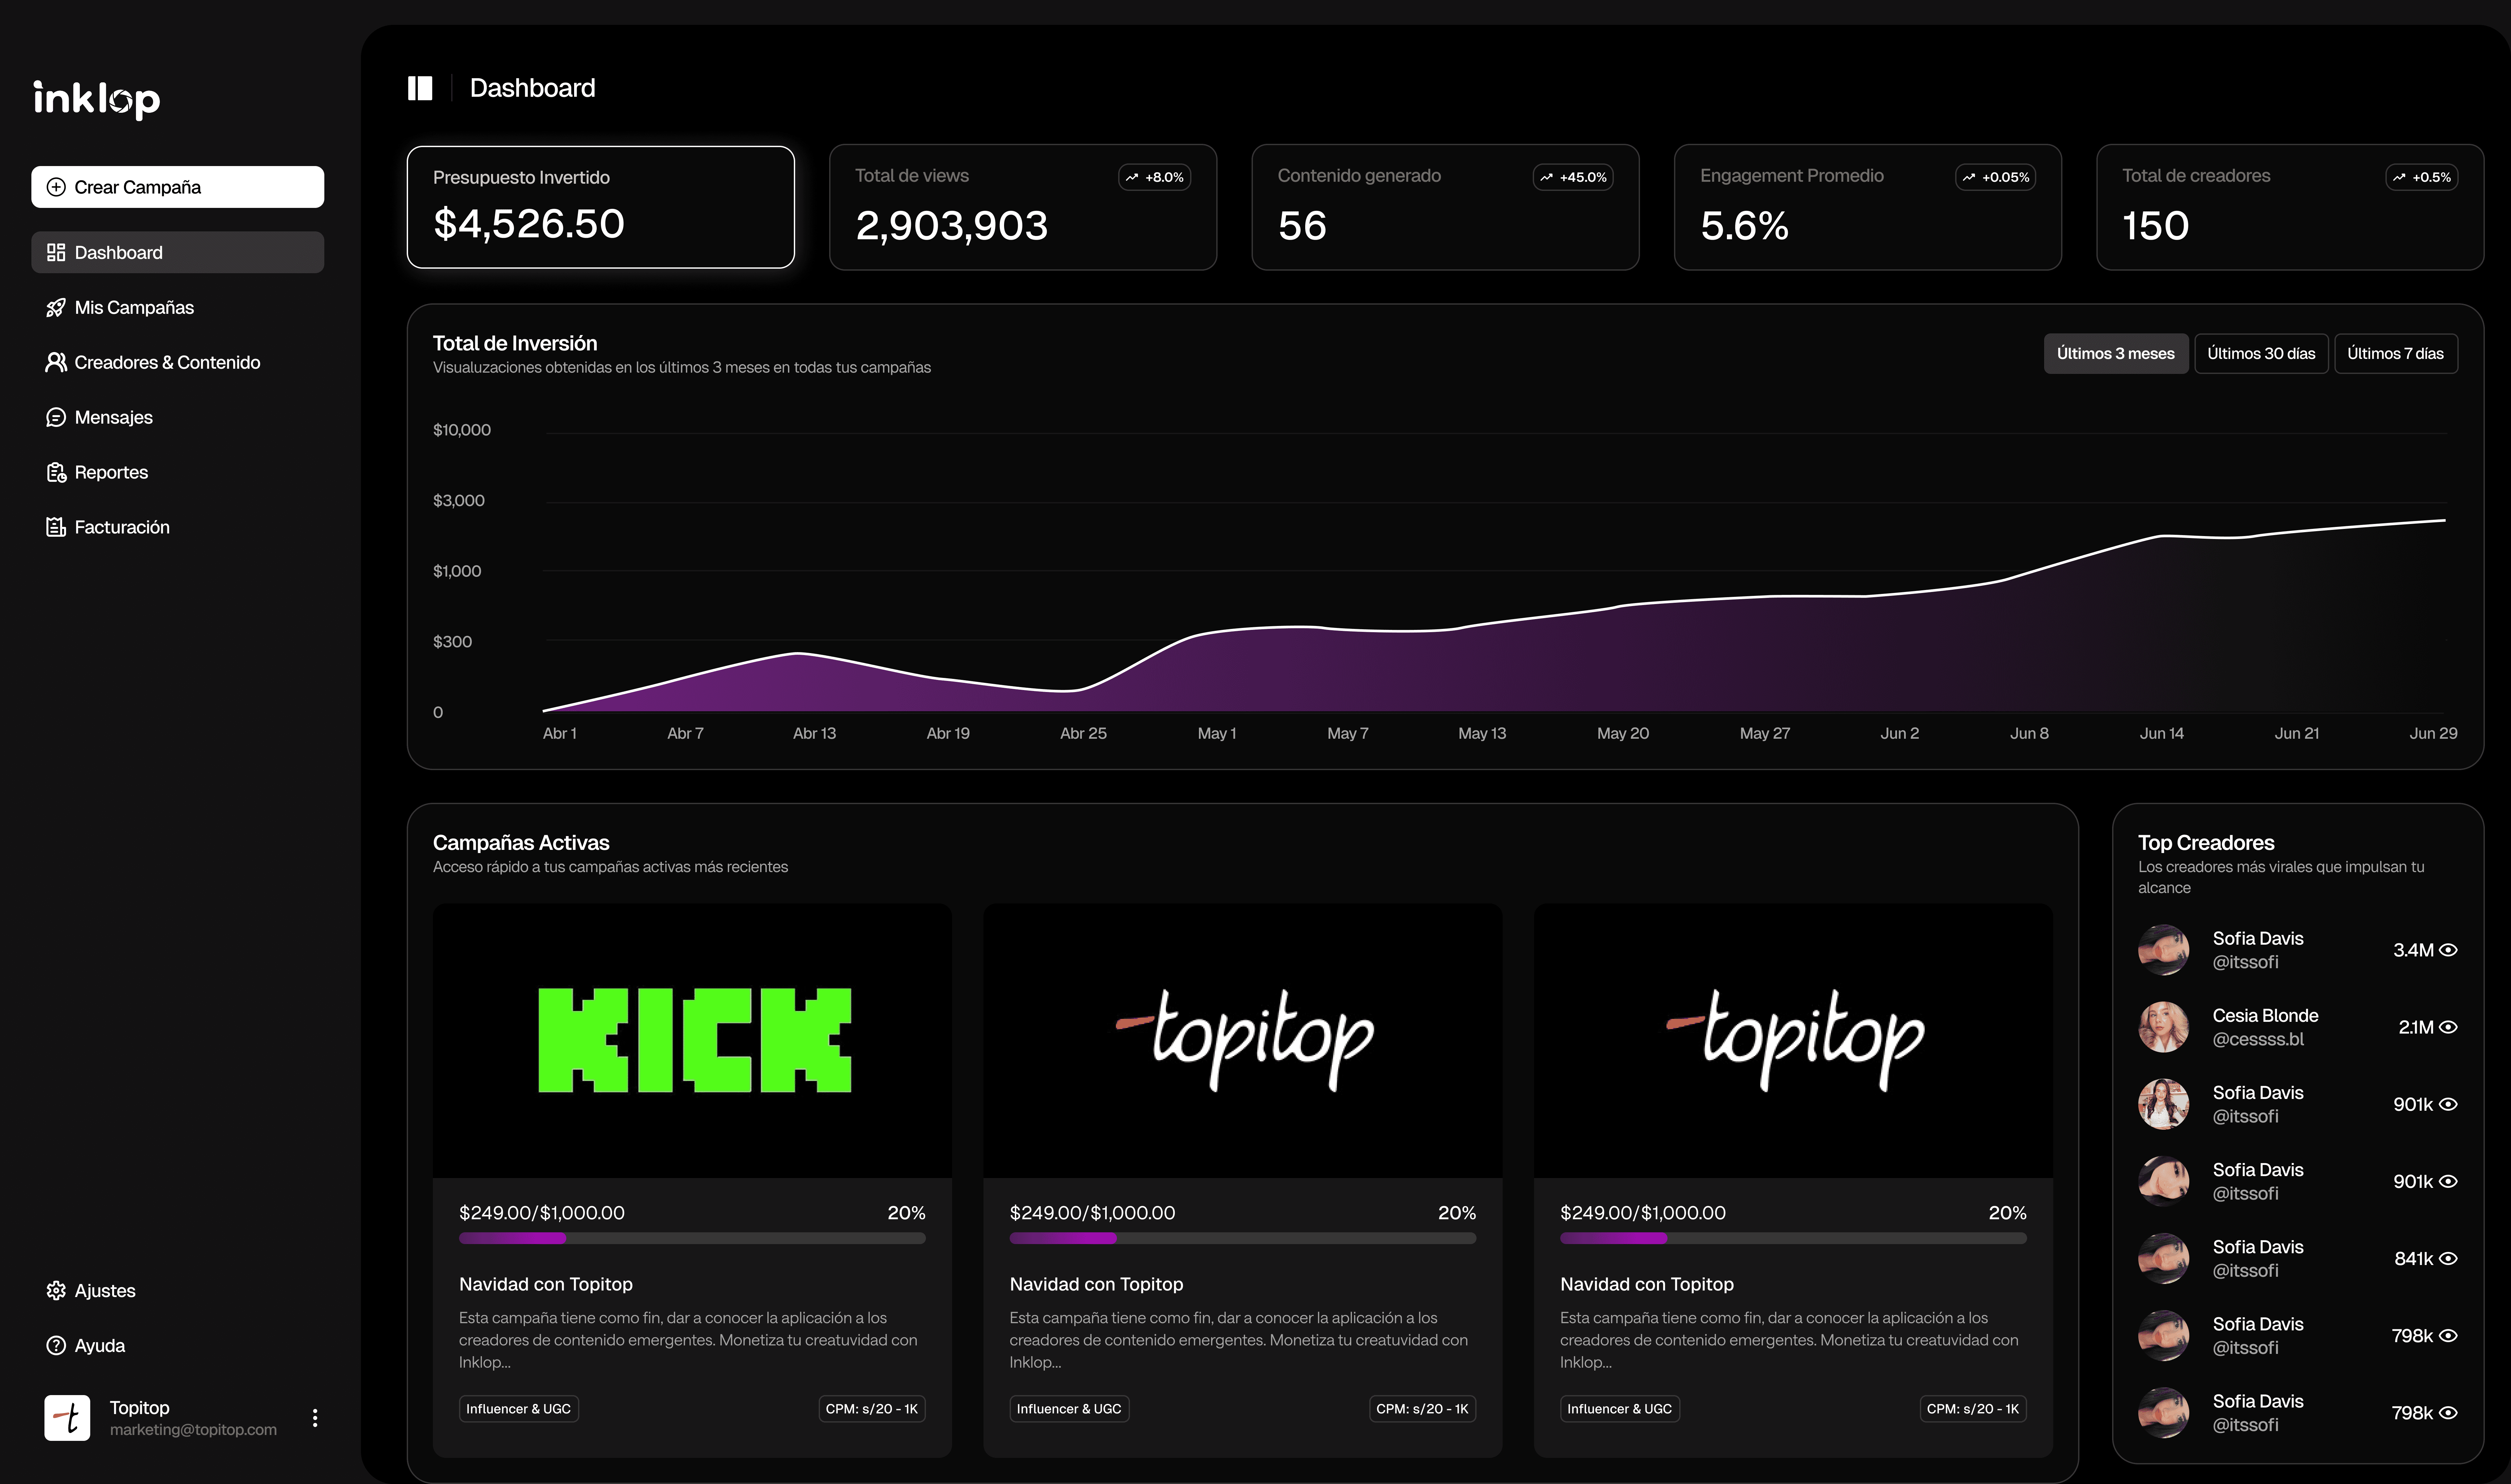
Task: Open Ajustes gear settings
Action: tap(56, 1291)
